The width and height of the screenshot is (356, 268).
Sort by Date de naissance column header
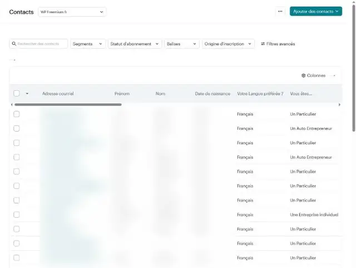(212, 94)
